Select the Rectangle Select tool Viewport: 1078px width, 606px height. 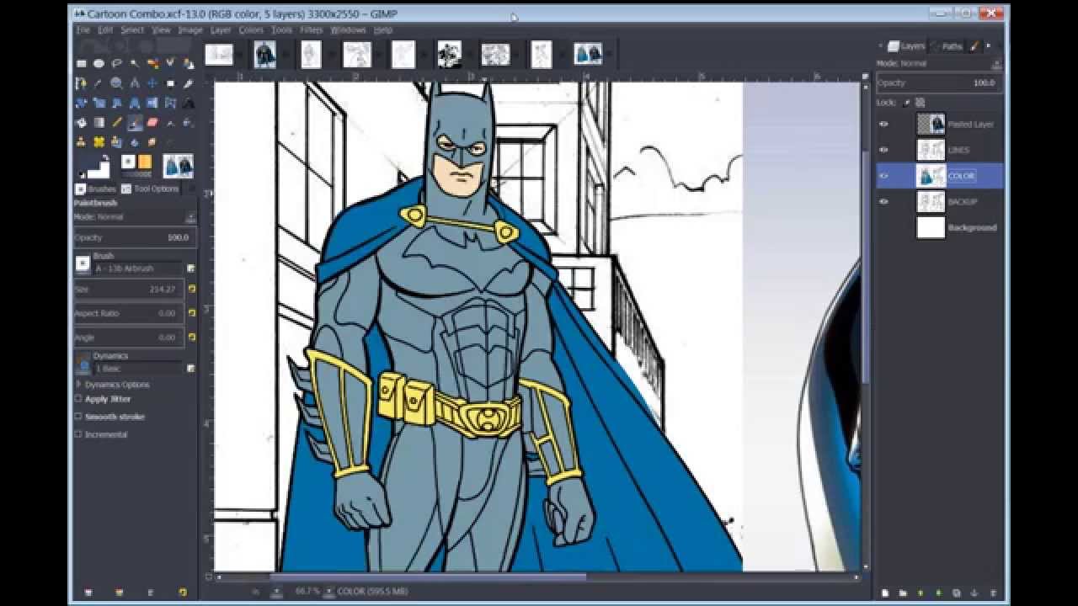[x=81, y=63]
